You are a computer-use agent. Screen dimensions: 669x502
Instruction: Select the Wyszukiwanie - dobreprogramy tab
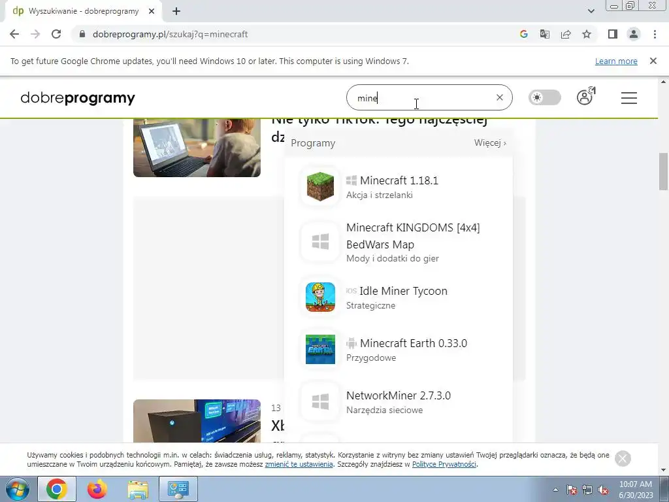pyautogui.click(x=84, y=11)
